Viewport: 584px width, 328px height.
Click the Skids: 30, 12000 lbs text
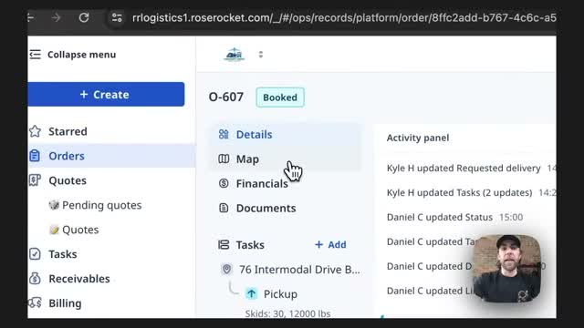pyautogui.click(x=287, y=313)
